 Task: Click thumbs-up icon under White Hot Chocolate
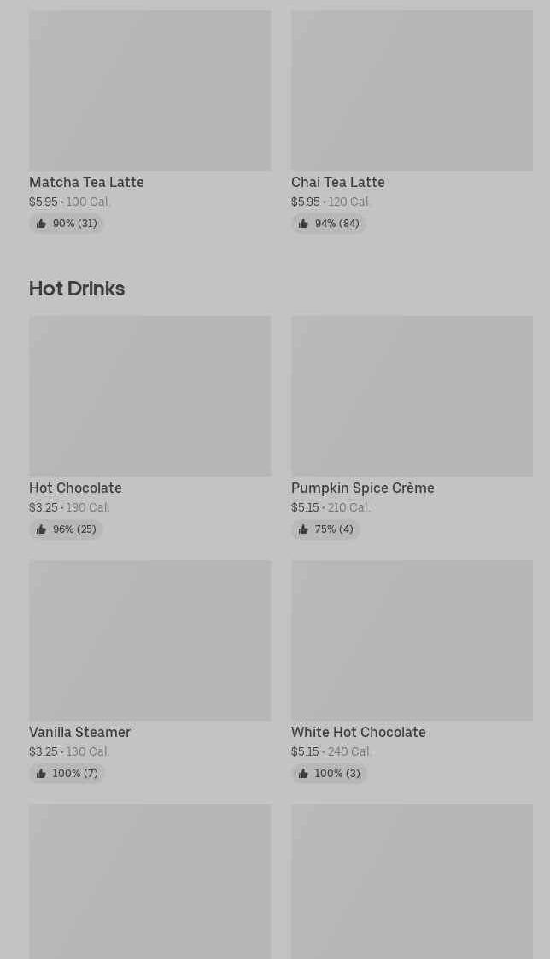pos(303,774)
